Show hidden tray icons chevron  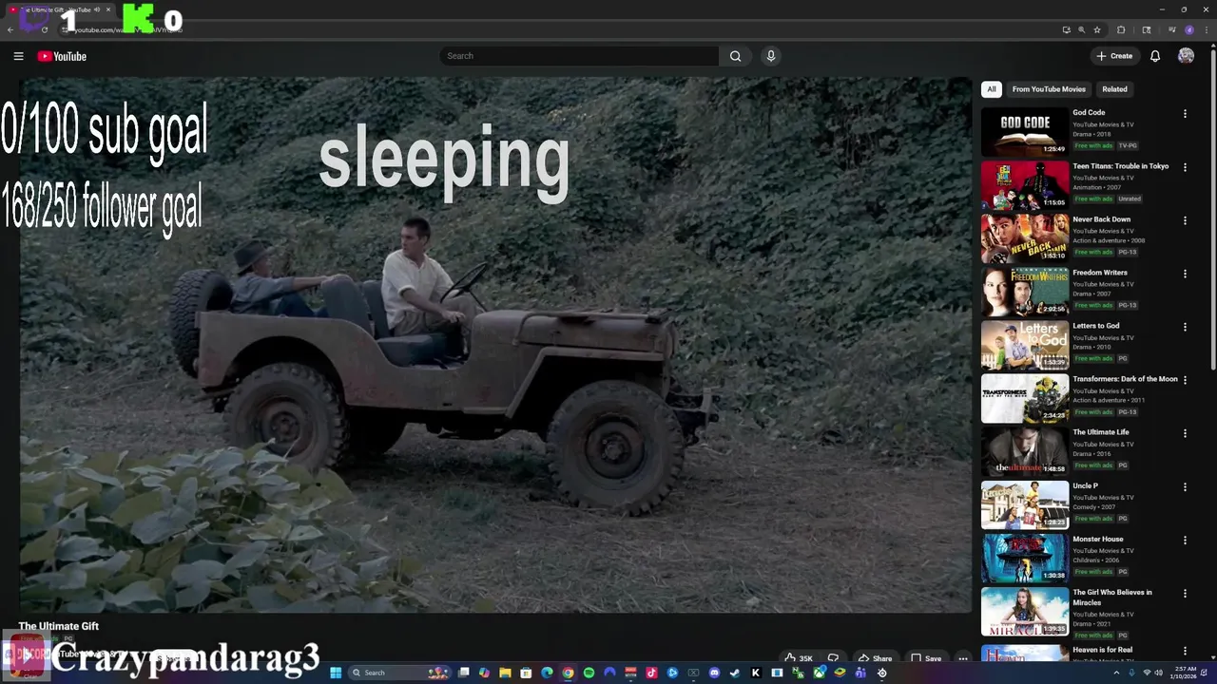tap(1116, 673)
